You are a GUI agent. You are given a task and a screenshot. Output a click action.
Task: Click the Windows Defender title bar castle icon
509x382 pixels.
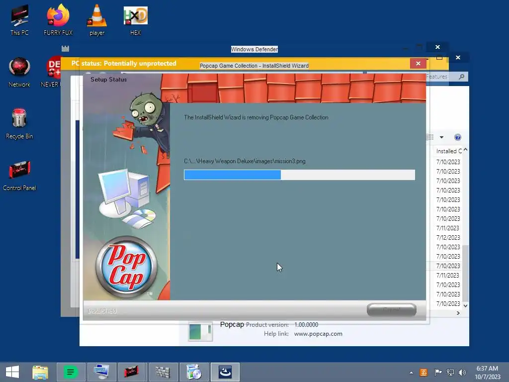65,49
